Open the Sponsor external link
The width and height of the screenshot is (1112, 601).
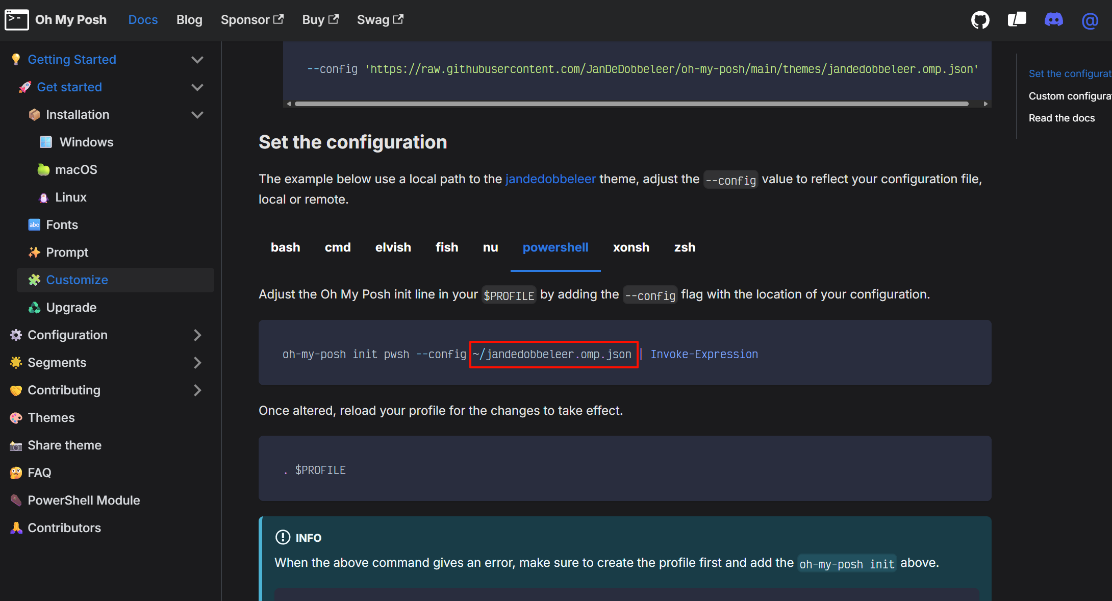point(252,20)
